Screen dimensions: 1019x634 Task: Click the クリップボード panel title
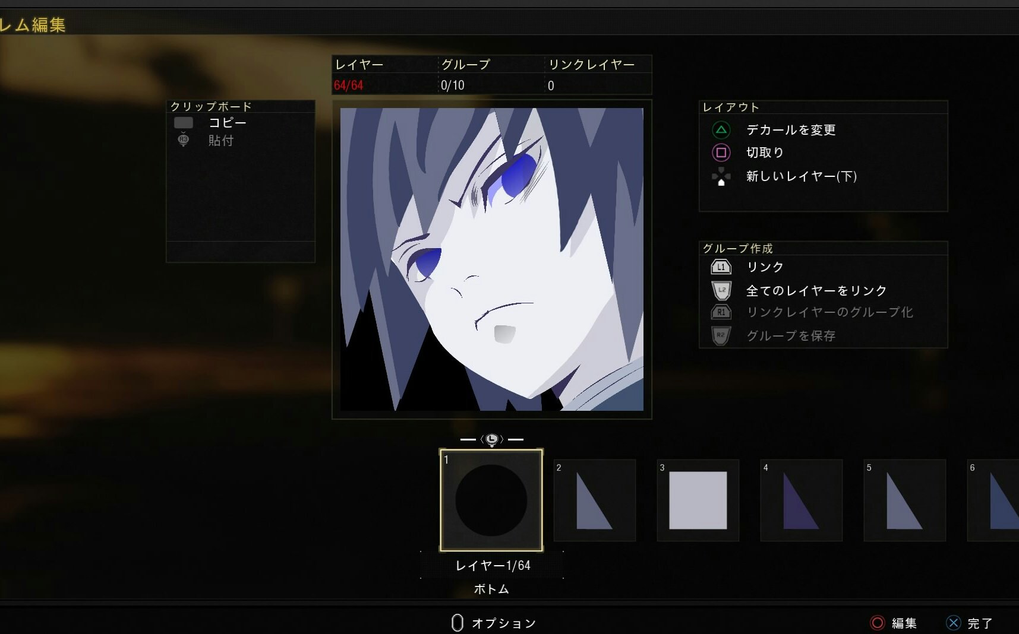click(x=211, y=106)
